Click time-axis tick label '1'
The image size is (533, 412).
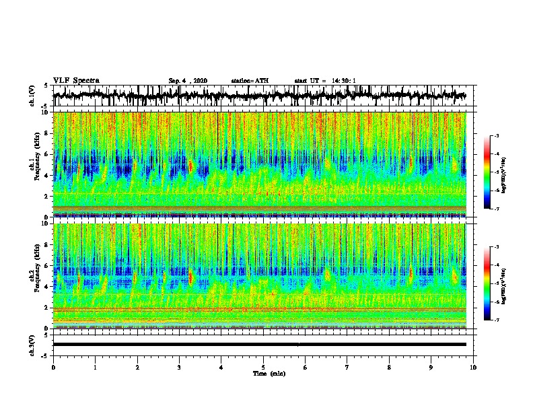(95, 368)
